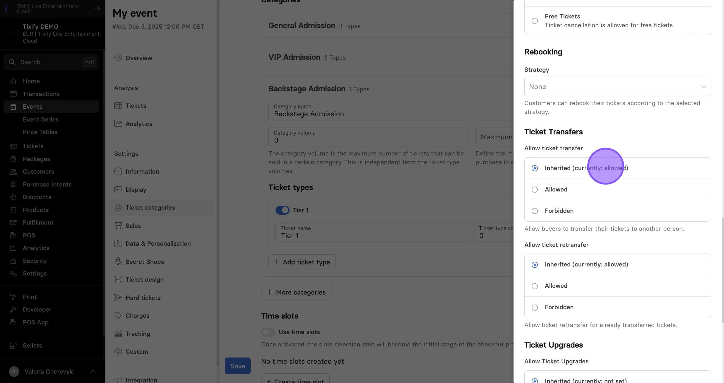Enable the Use time slots switch
Image resolution: width=724 pixels, height=383 pixels.
coord(268,332)
